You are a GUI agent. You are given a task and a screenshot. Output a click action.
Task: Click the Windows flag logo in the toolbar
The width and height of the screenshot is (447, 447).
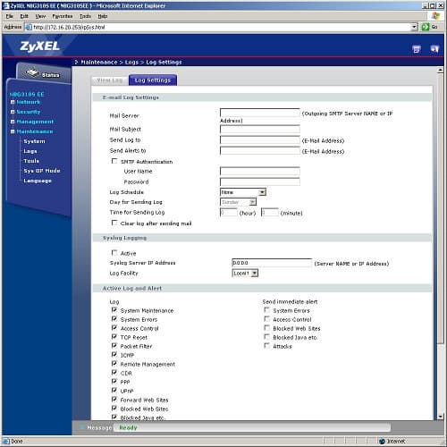(x=435, y=16)
